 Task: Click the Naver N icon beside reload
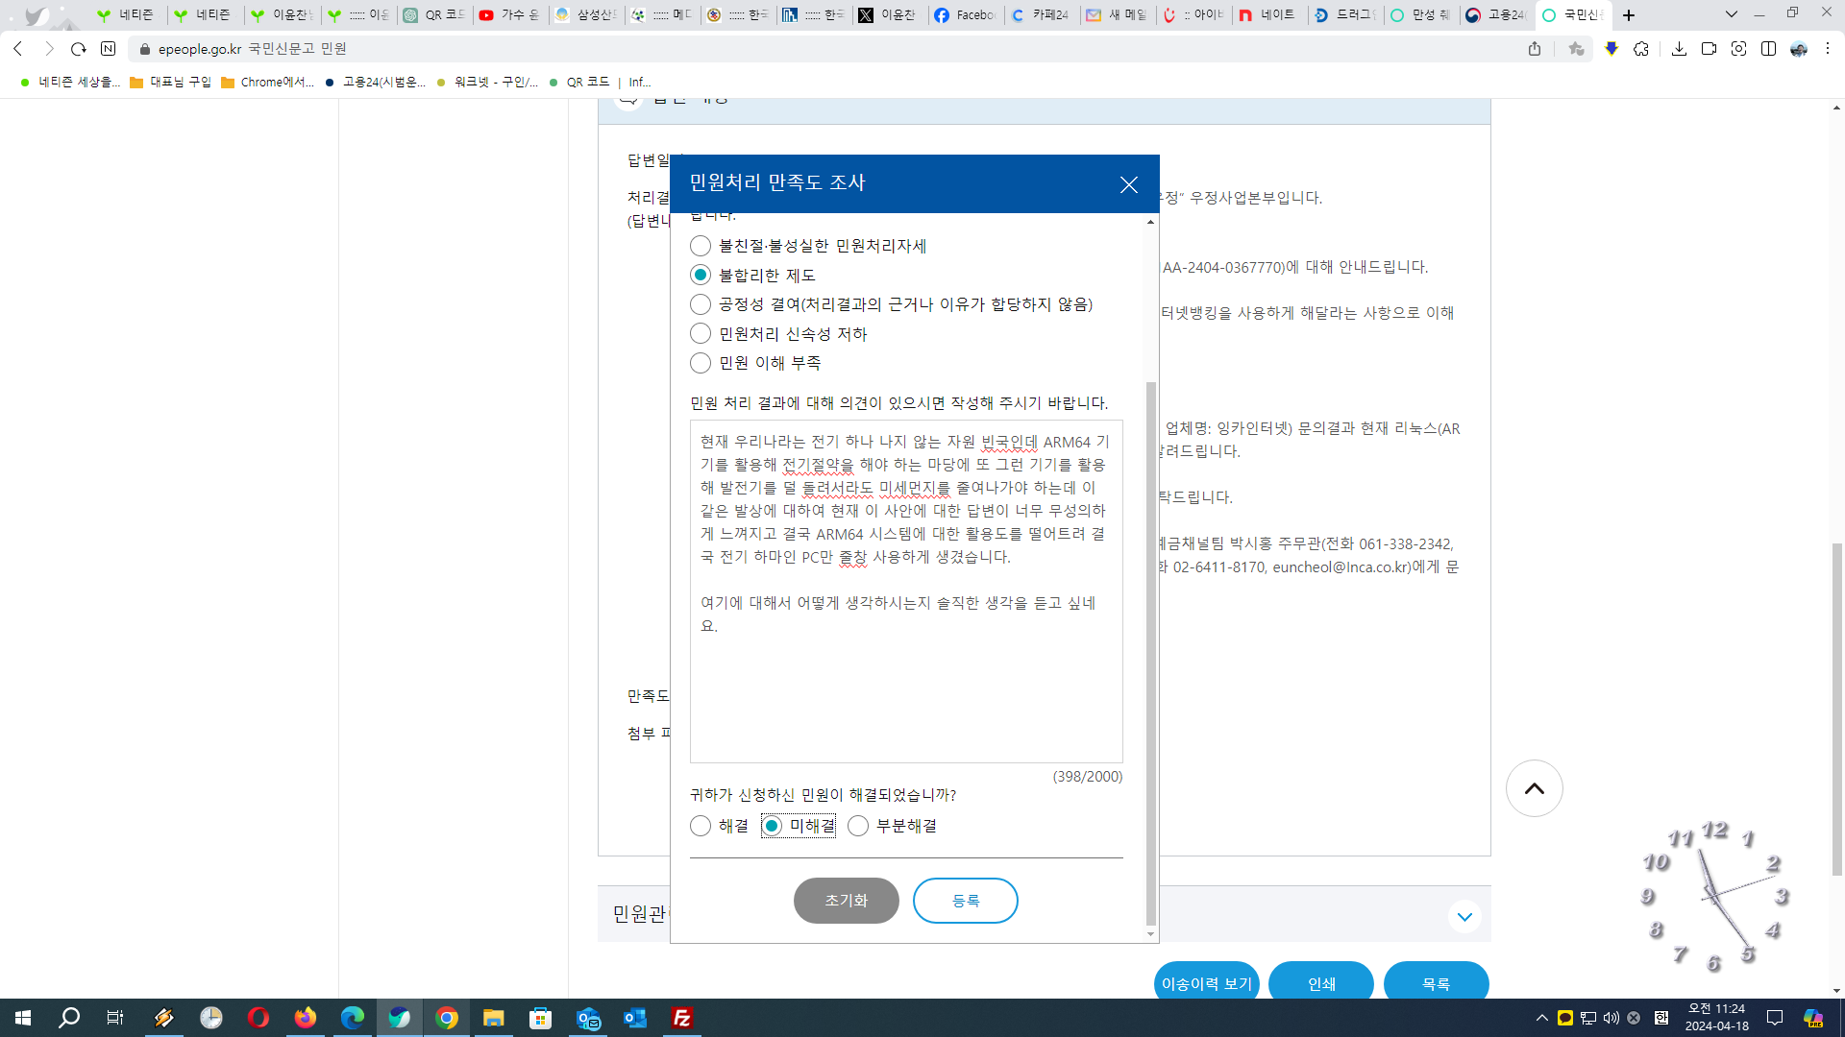tap(108, 49)
